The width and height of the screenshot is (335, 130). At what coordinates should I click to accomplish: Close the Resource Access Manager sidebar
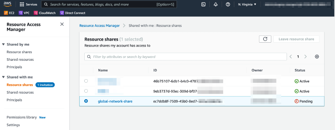click(x=62, y=24)
